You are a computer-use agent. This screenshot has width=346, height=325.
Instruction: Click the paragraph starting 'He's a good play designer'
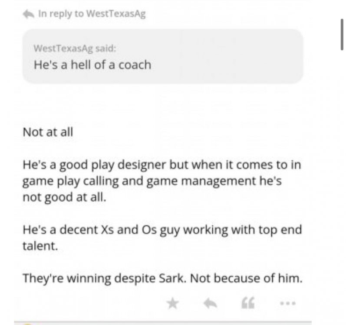(x=161, y=166)
